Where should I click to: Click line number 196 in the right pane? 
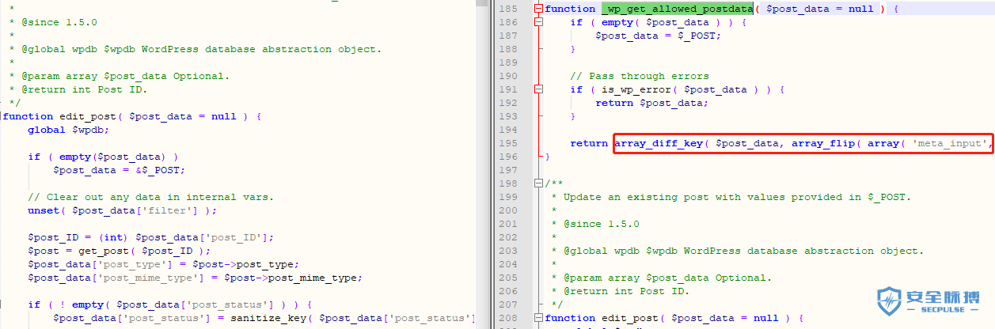click(508, 157)
